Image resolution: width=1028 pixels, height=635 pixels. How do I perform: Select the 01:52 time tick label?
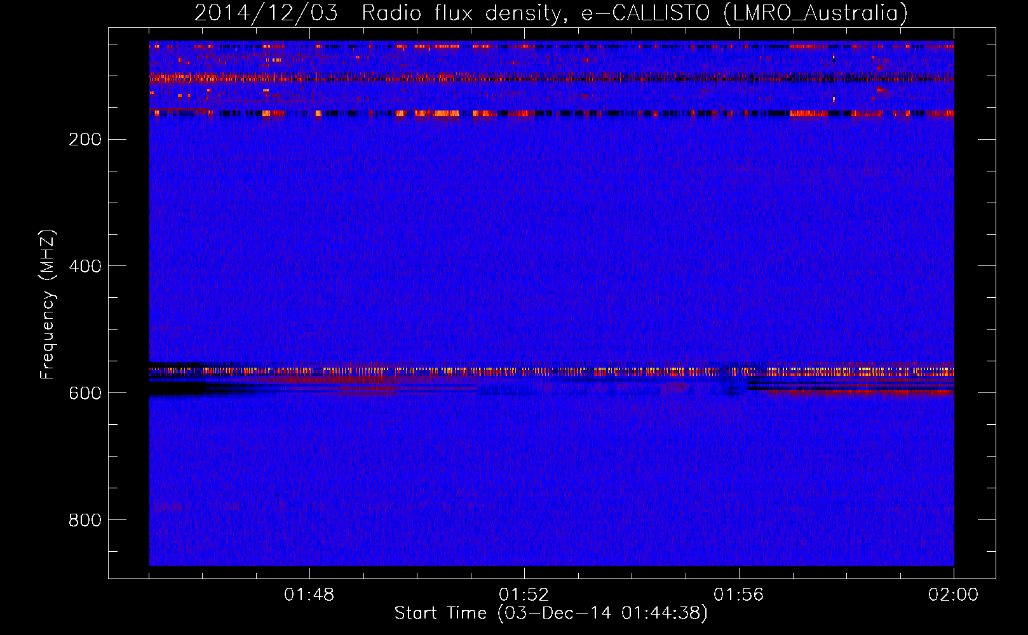tap(524, 595)
